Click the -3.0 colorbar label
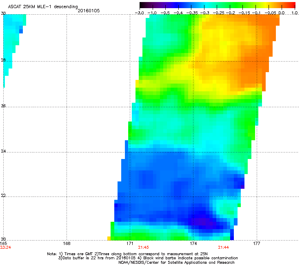The height and width of the screenshot is (265, 302). tap(140, 13)
